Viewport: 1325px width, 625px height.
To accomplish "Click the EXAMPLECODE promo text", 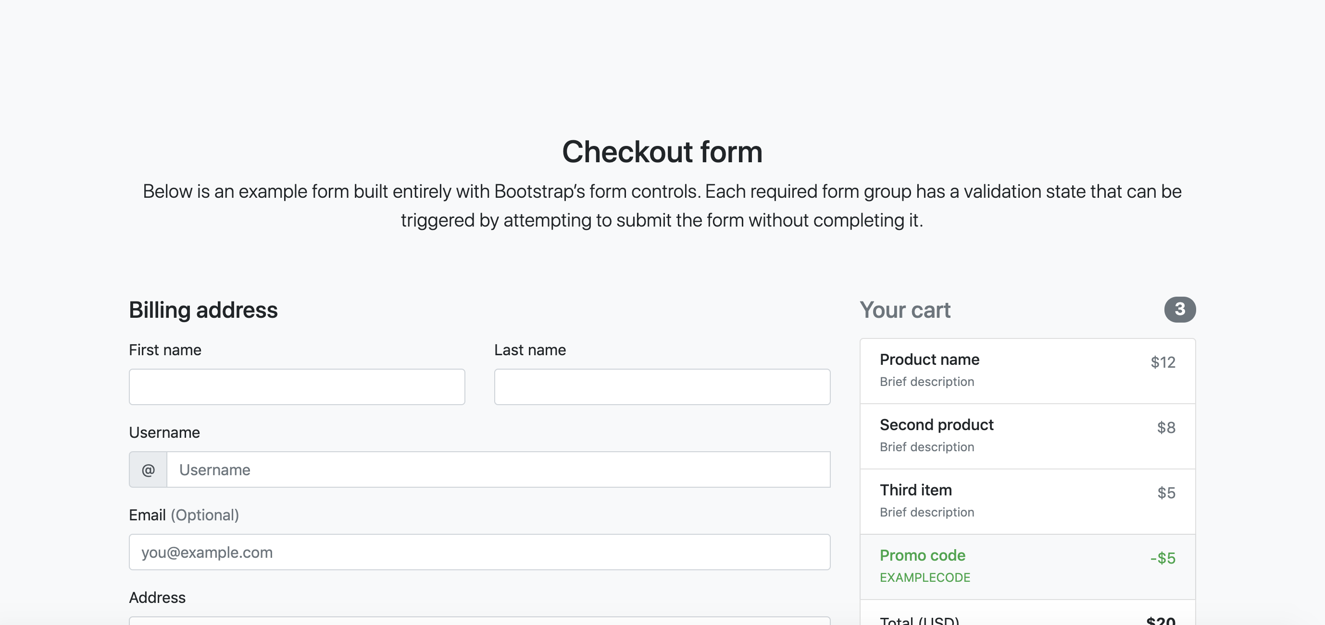I will point(925,577).
